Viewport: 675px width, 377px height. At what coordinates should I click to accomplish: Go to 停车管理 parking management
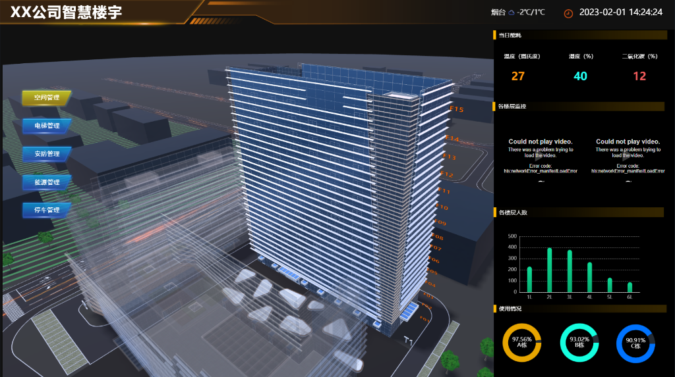[46, 210]
